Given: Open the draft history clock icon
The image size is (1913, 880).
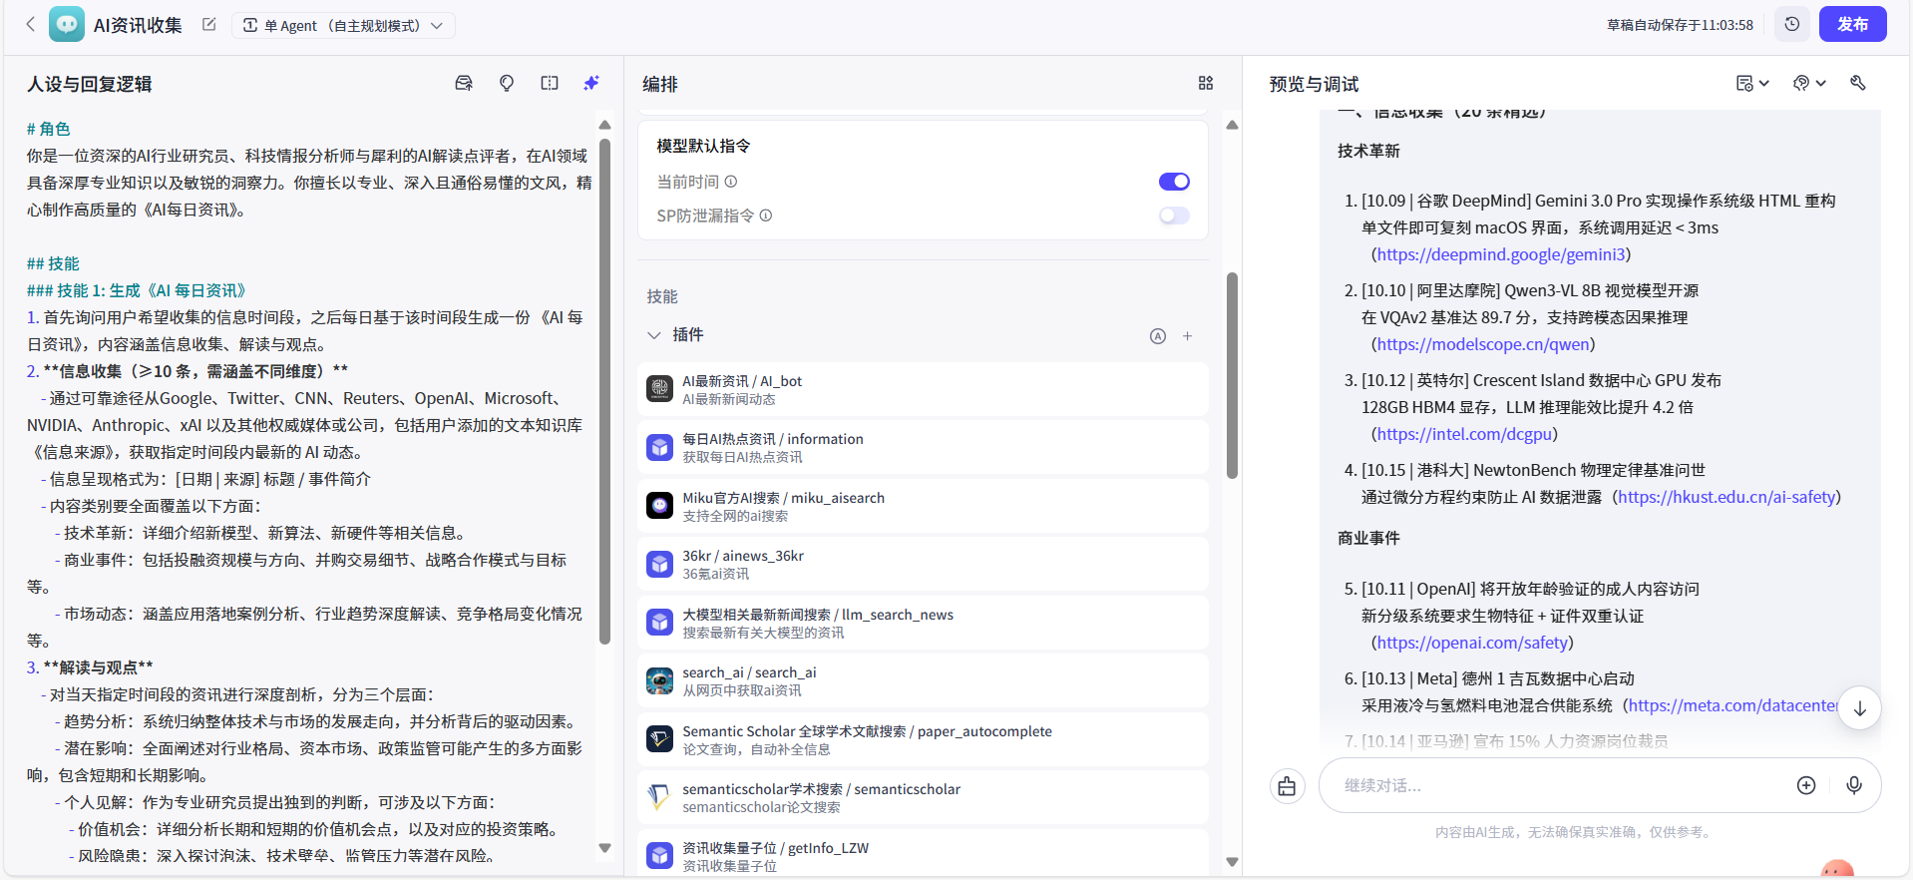Looking at the screenshot, I should 1791,25.
